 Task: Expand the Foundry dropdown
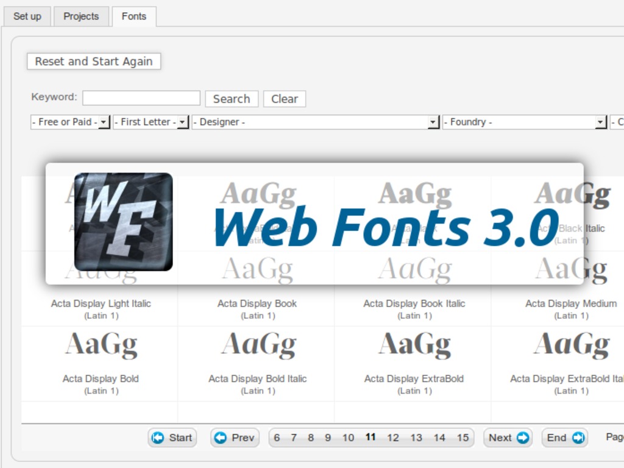tap(525, 122)
